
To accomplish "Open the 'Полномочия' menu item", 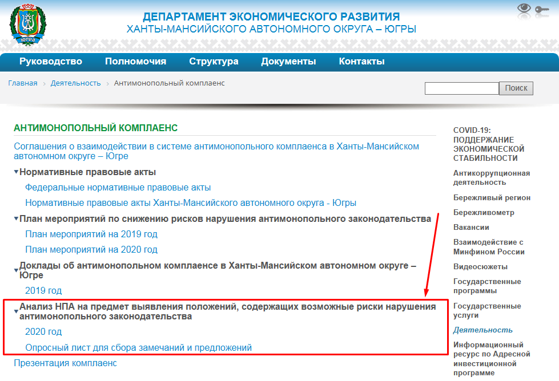I will click(x=135, y=62).
